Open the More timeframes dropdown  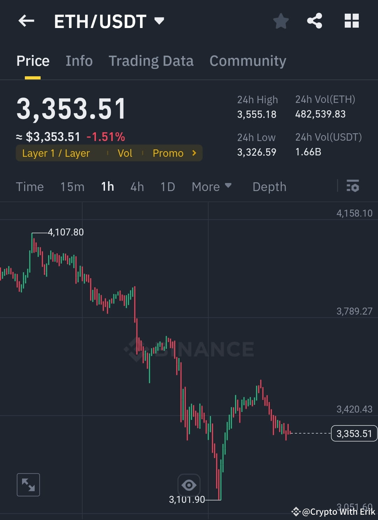(211, 187)
